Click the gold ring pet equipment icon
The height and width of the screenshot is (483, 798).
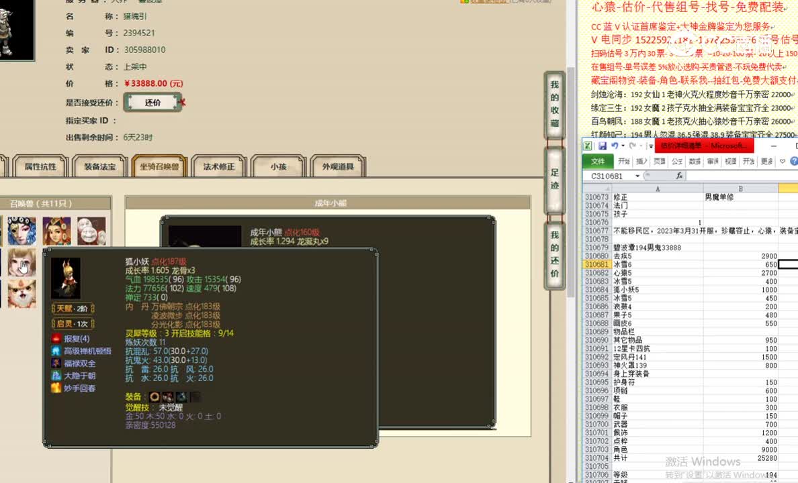[x=154, y=396]
